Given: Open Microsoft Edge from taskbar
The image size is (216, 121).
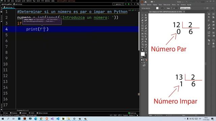Looking at the screenshot, I should click(x=36, y=119).
